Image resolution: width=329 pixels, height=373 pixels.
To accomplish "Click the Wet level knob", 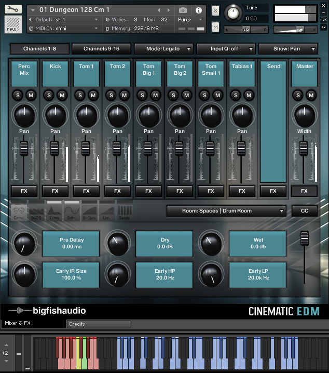I will (x=211, y=243).
